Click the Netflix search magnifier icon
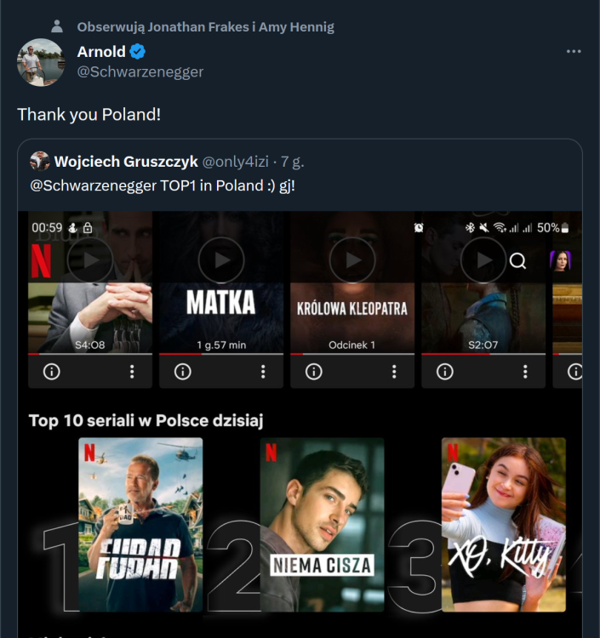The height and width of the screenshot is (638, 600). pos(517,261)
